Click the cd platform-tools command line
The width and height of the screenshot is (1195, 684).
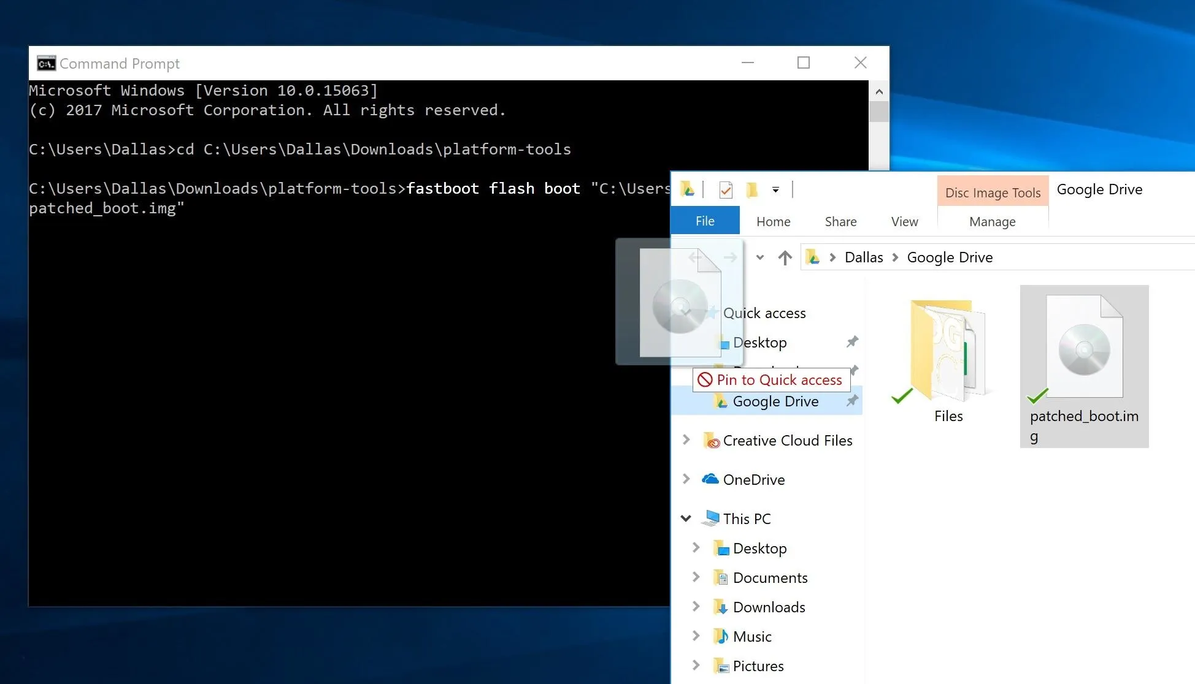coord(300,150)
